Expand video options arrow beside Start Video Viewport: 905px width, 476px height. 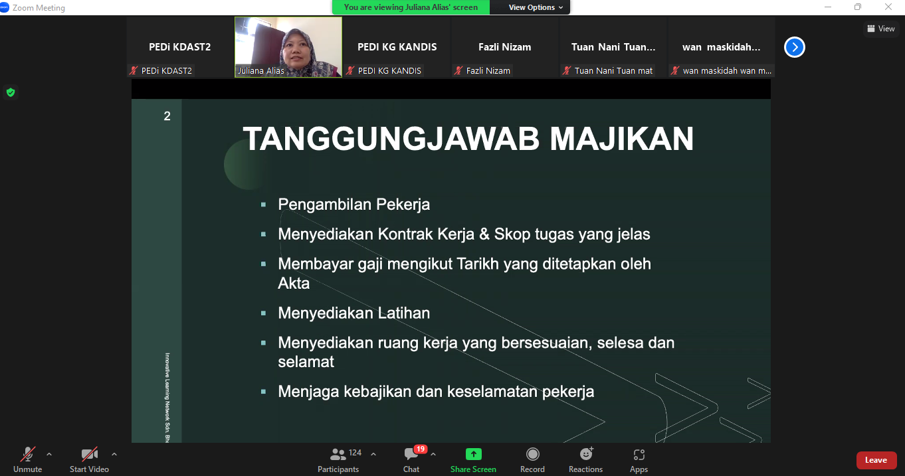click(x=114, y=454)
